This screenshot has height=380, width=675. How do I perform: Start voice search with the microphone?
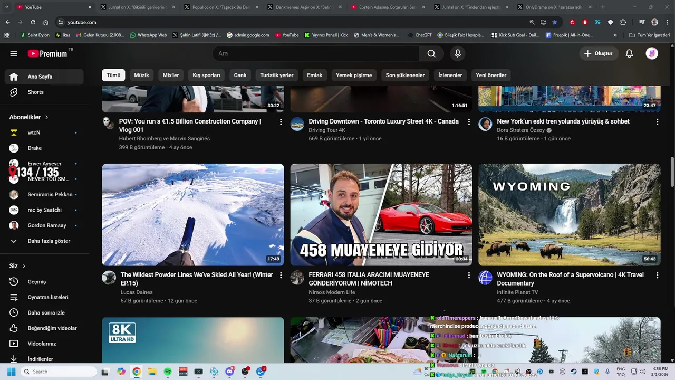458,53
